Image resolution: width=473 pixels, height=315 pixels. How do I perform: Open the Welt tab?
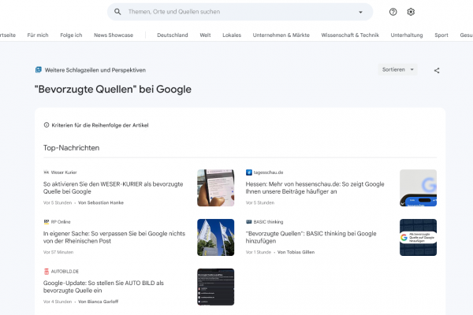coord(205,35)
